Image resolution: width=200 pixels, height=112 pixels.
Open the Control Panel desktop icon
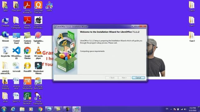(16, 38)
